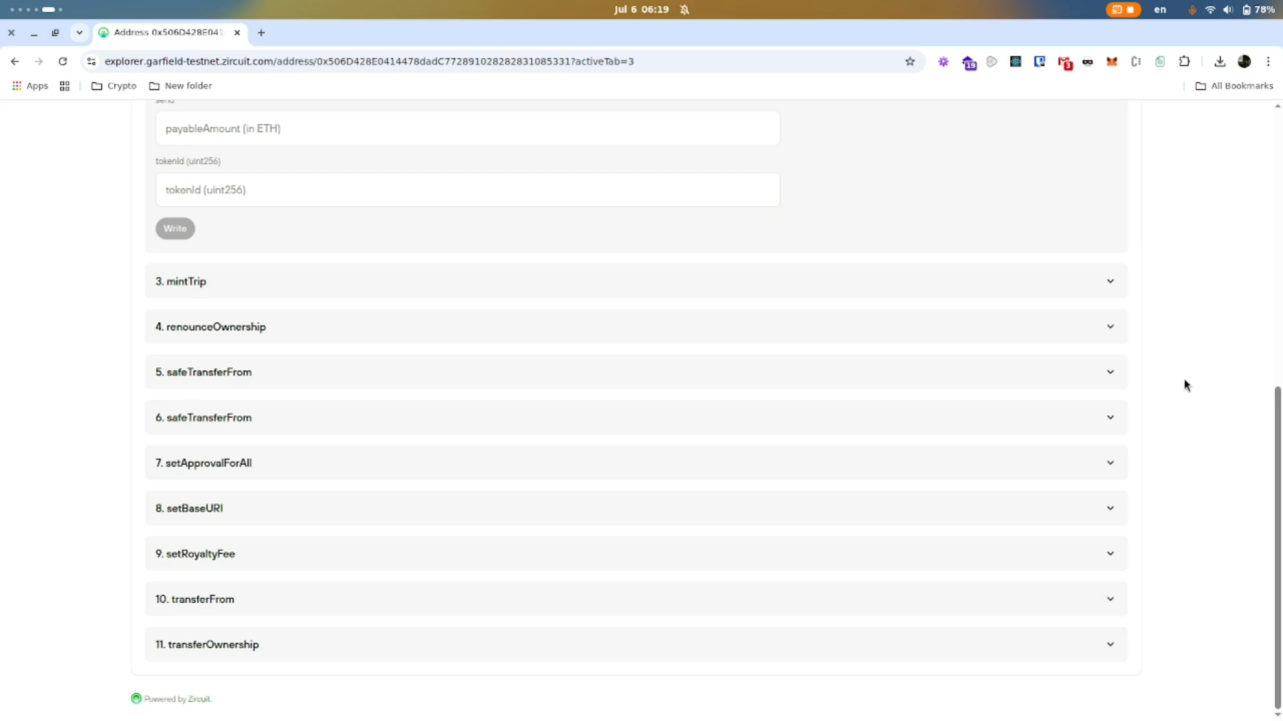Click the gray globe extension icon
1283x721 pixels.
(992, 61)
